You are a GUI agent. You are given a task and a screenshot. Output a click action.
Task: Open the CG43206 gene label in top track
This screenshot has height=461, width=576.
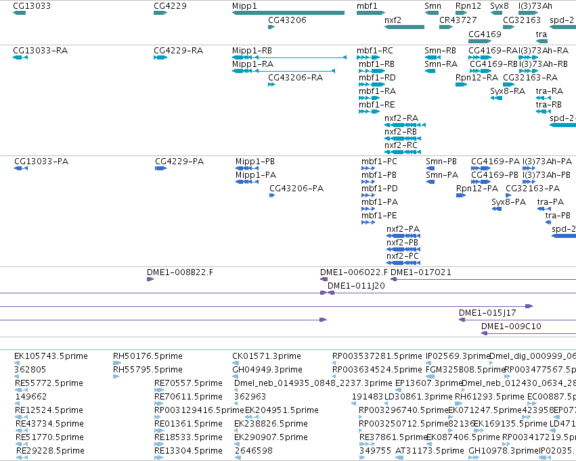click(x=287, y=20)
